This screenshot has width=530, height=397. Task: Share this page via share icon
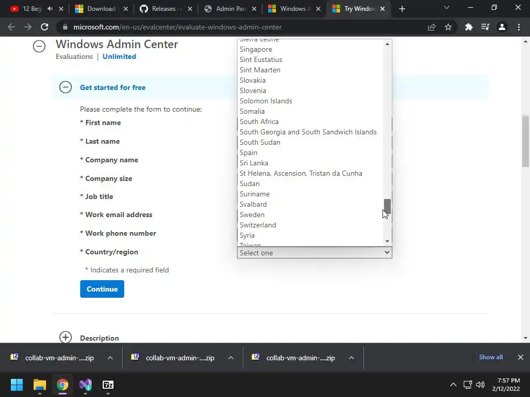[431, 27]
